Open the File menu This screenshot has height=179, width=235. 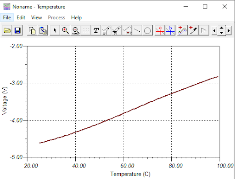(7, 17)
